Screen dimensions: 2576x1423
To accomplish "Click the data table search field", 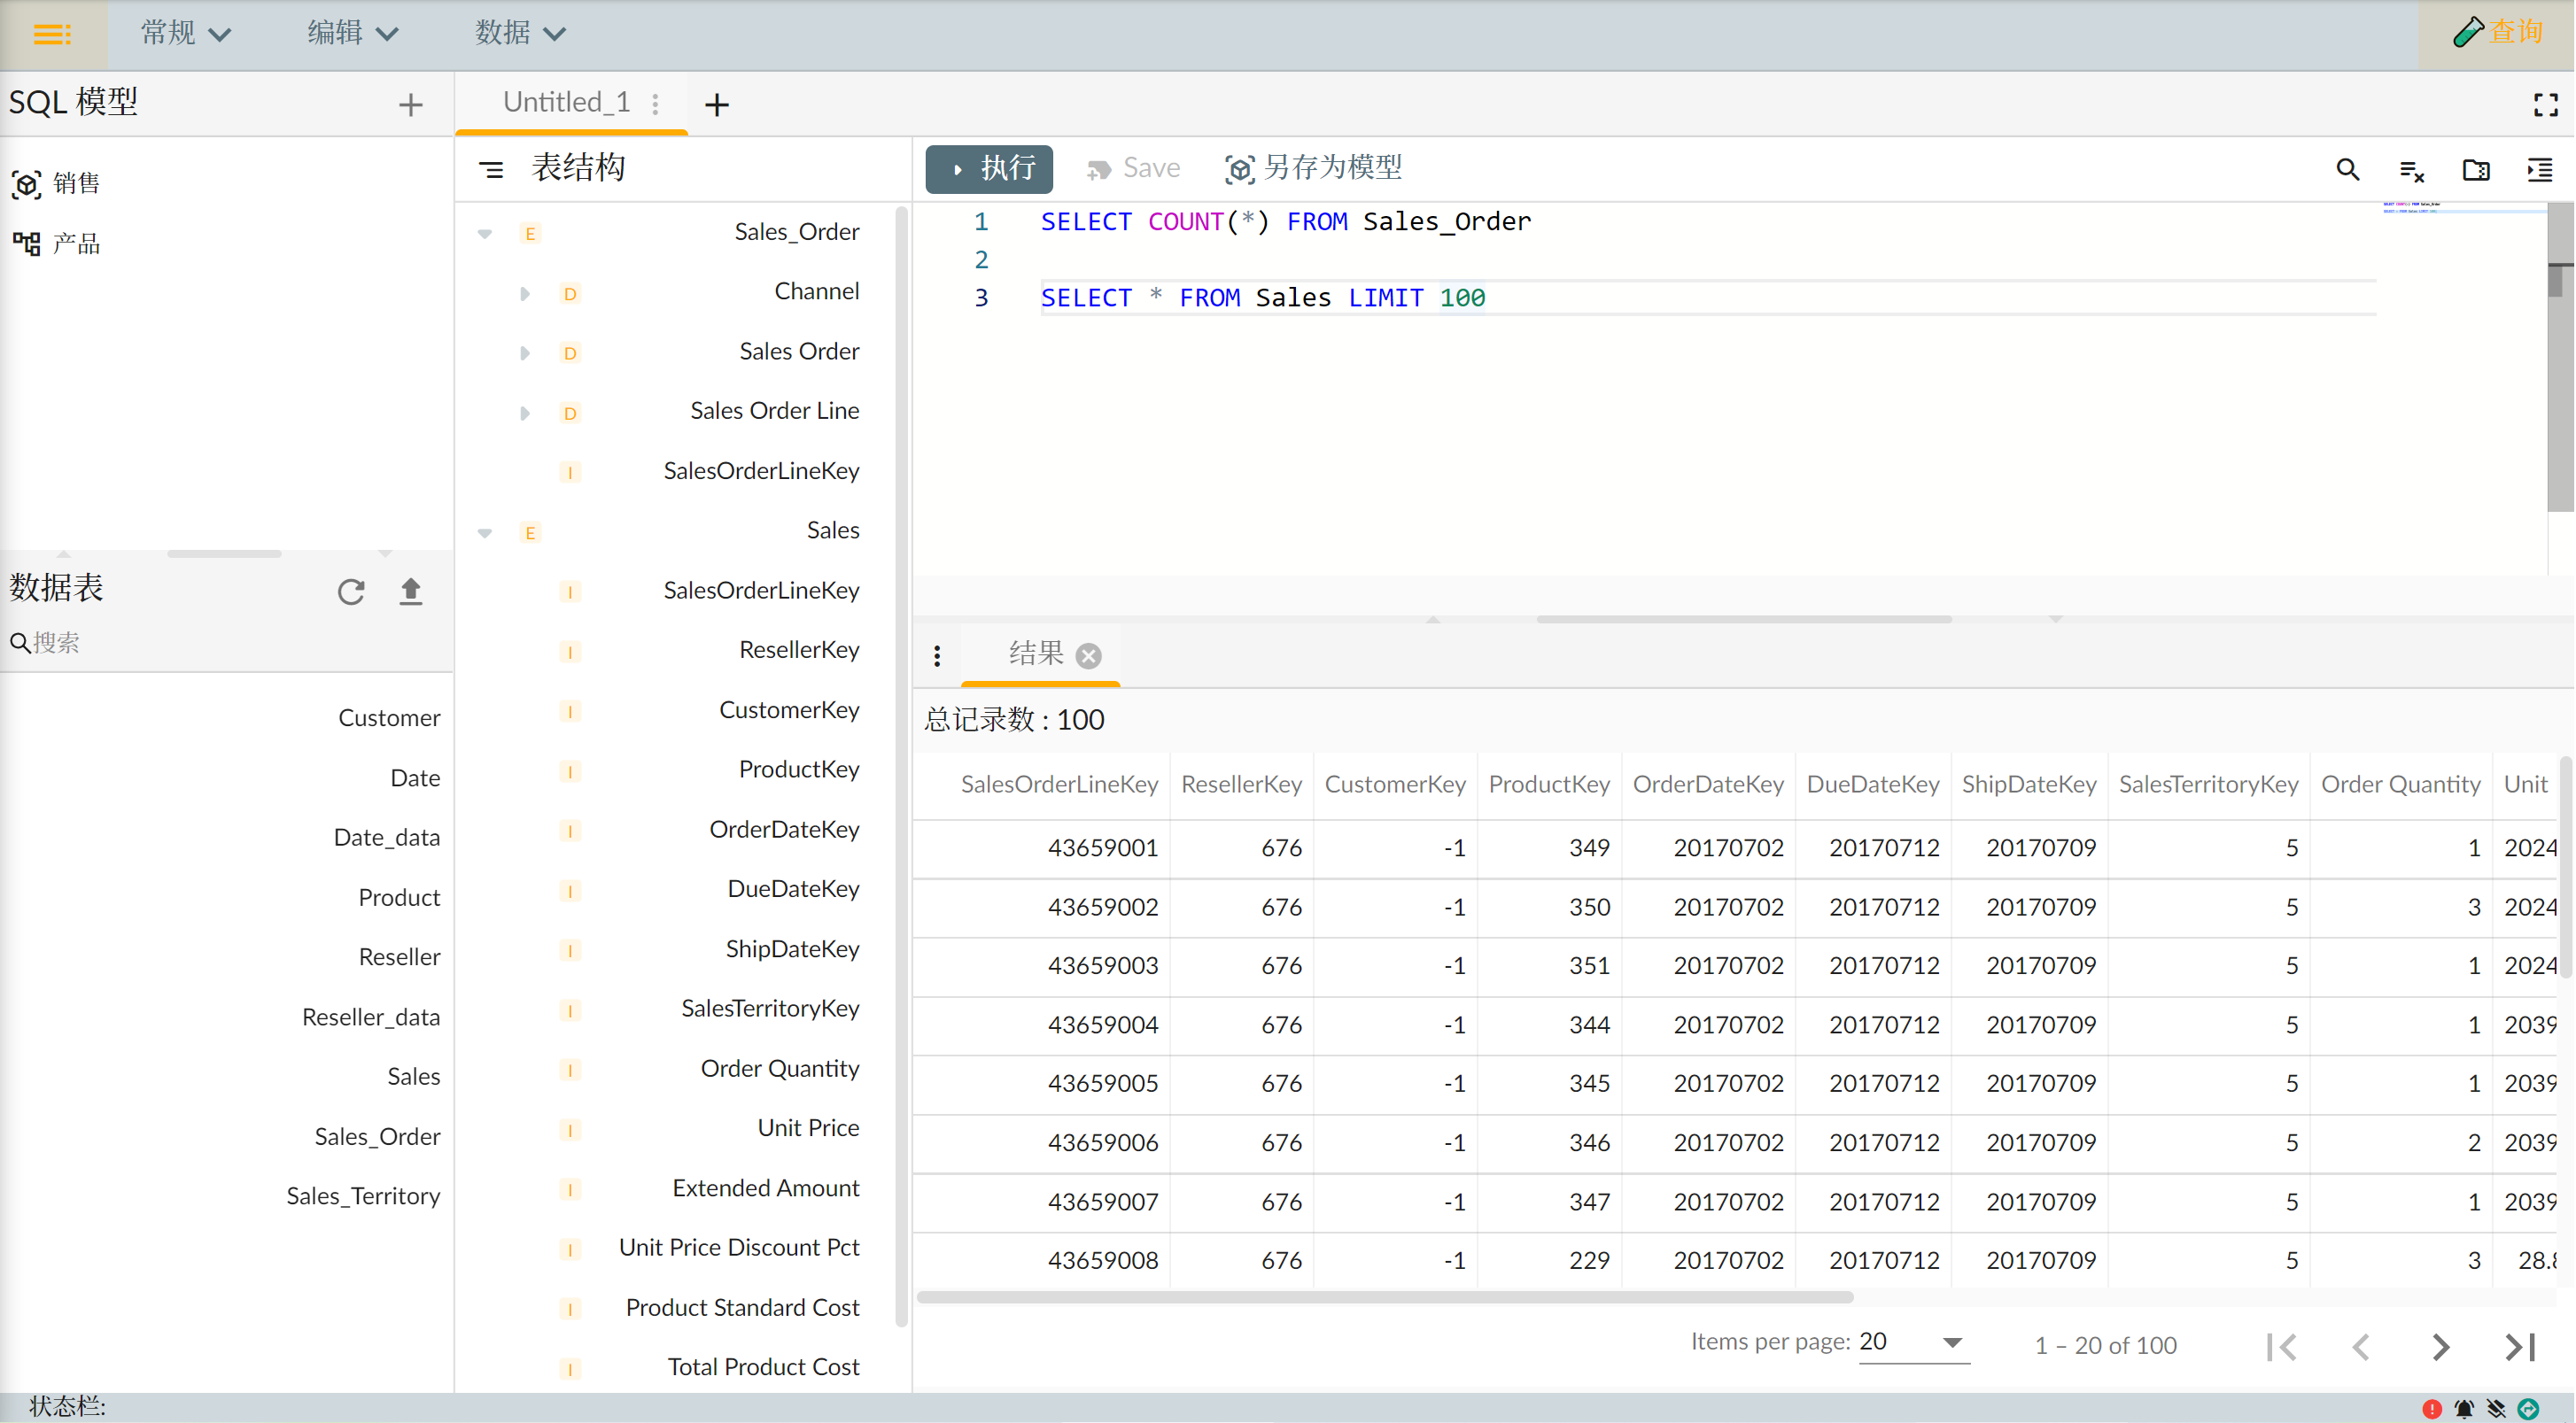I will [230, 643].
